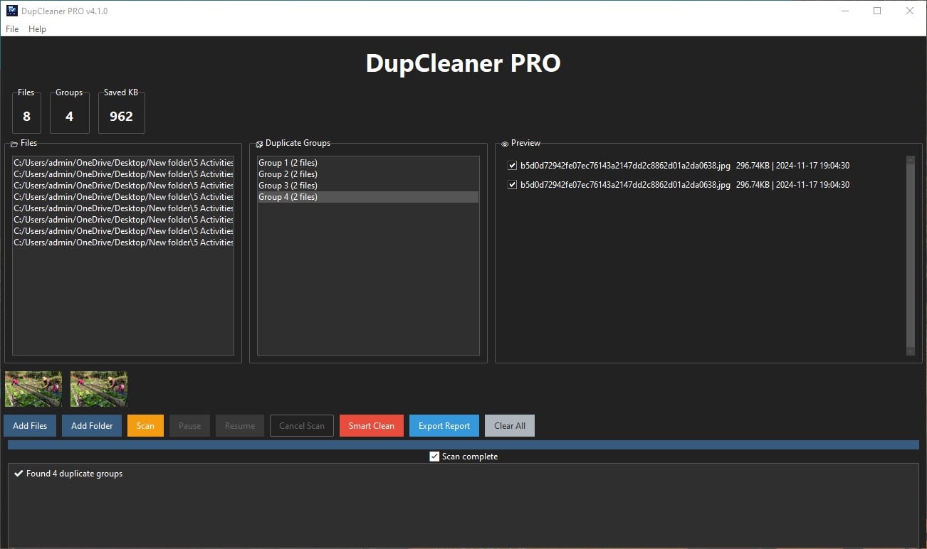Click the checkmark icon before 'Found 4 duplicate groups'
The image size is (927, 549).
19,474
